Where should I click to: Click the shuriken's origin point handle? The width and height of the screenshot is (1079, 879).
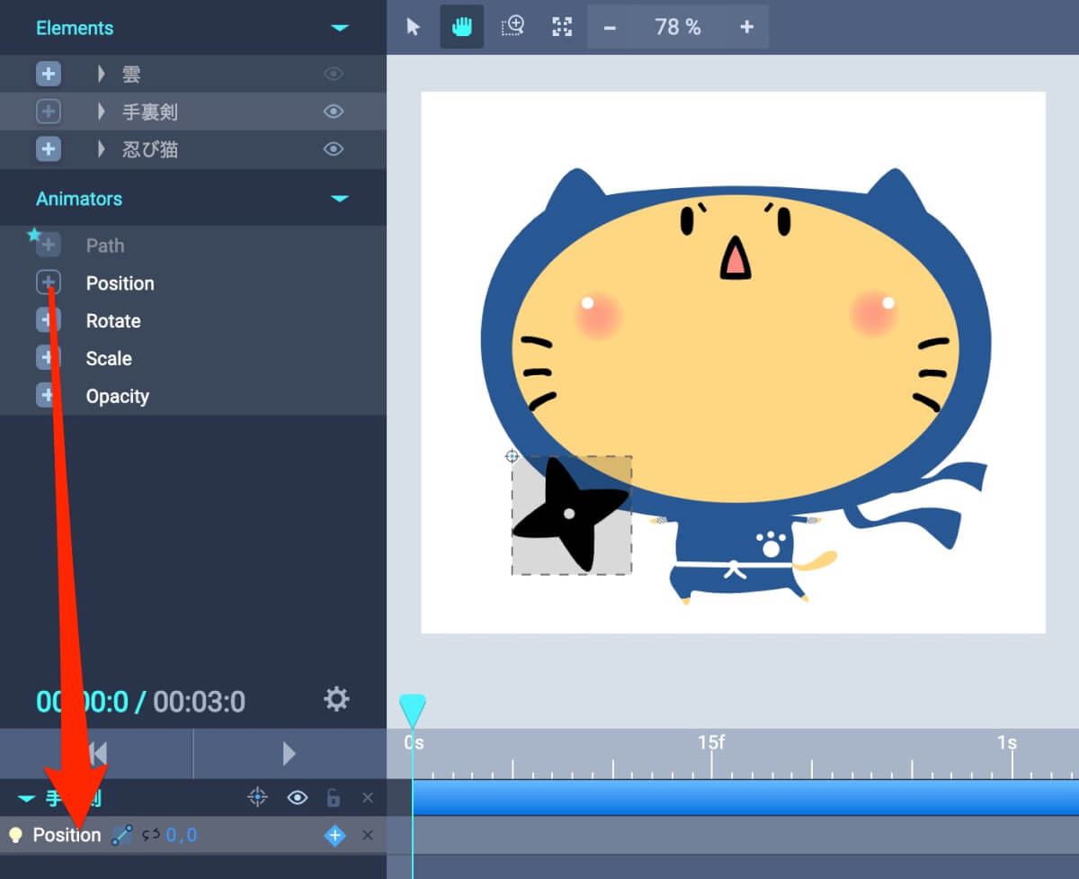click(x=512, y=456)
